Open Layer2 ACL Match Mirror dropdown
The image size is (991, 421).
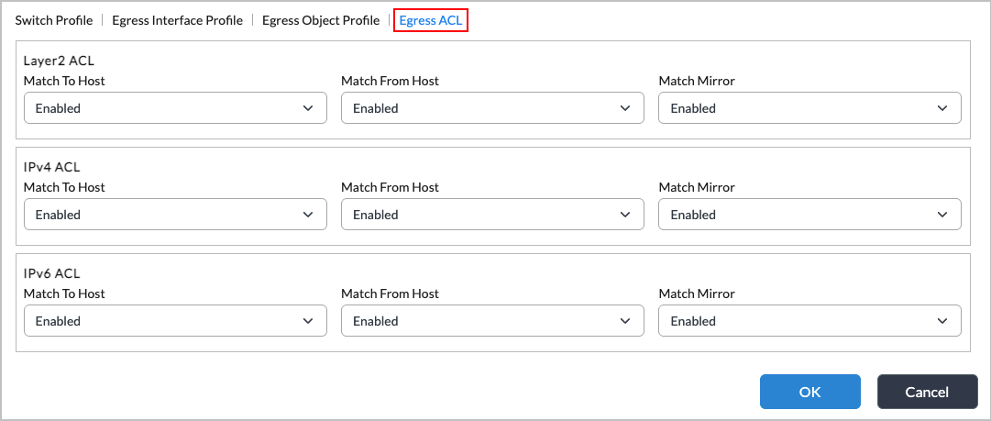coord(809,108)
